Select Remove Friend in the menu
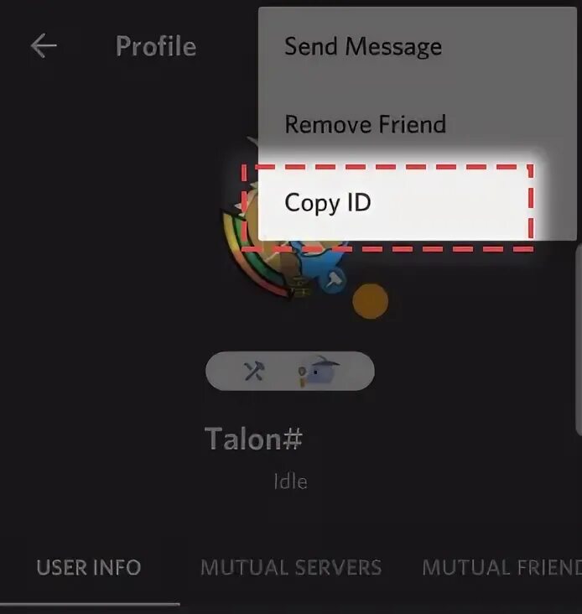 point(365,124)
